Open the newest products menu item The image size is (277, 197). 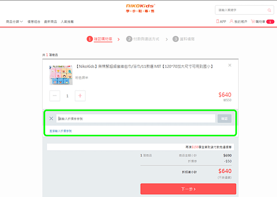(x=50, y=22)
